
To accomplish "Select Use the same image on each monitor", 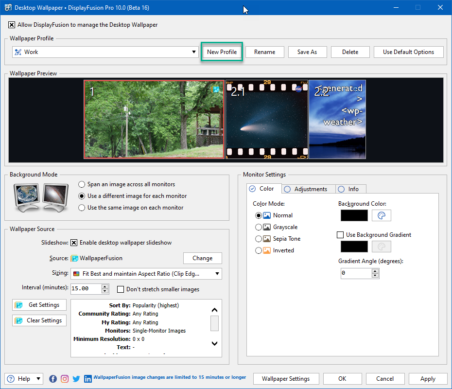I will (x=82, y=208).
